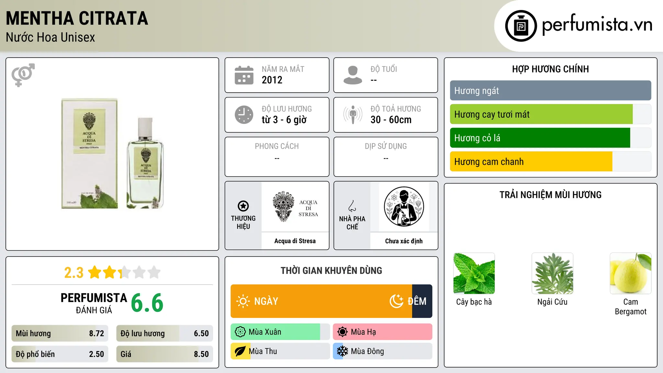Click the Hương cỏ lá accord bar
The height and width of the screenshot is (373, 663).
click(x=550, y=138)
